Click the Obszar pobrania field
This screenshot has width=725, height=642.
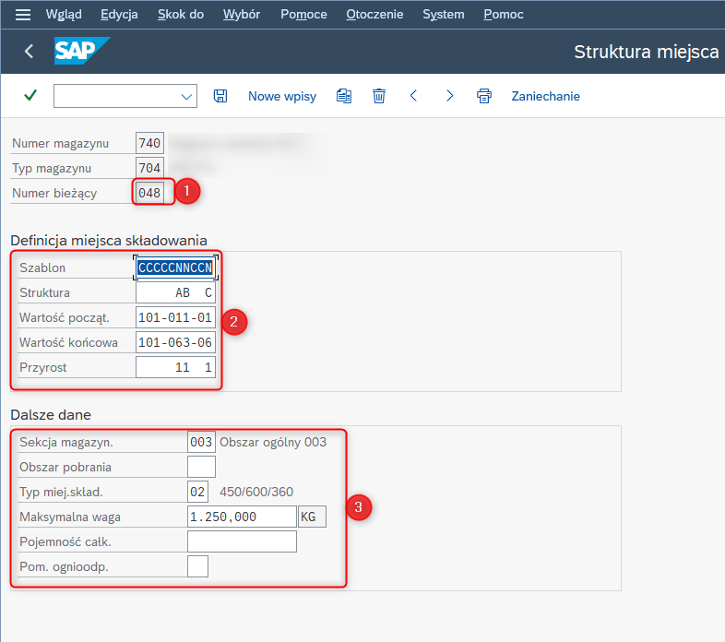(x=201, y=467)
